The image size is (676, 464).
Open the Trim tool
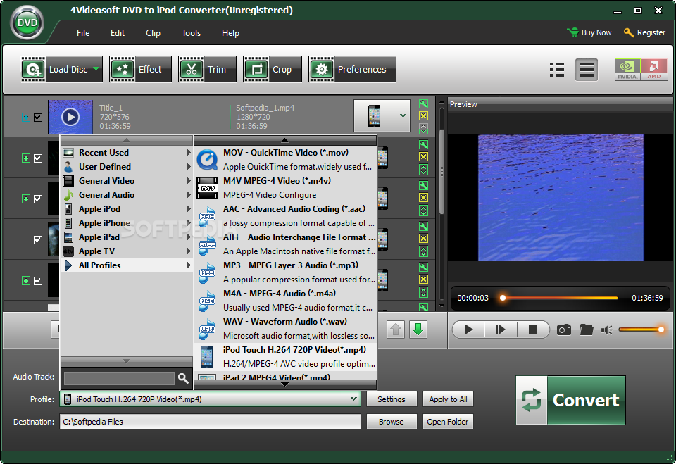(x=207, y=69)
